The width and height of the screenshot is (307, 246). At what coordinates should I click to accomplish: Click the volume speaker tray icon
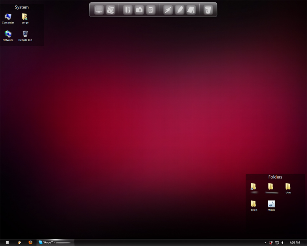283,243
